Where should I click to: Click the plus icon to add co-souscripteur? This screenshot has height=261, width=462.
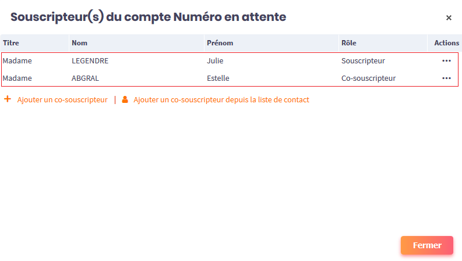[8, 99]
